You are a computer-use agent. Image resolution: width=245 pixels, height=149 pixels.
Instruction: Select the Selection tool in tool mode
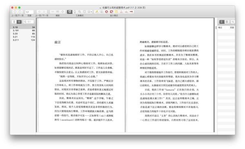pyautogui.click(x=85, y=12)
